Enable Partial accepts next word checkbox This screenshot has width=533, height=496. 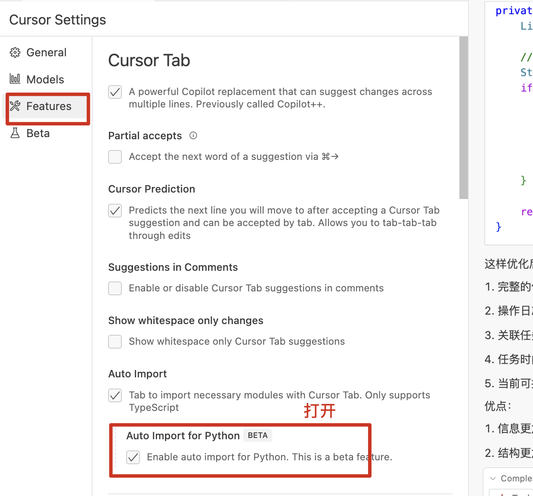coord(115,157)
